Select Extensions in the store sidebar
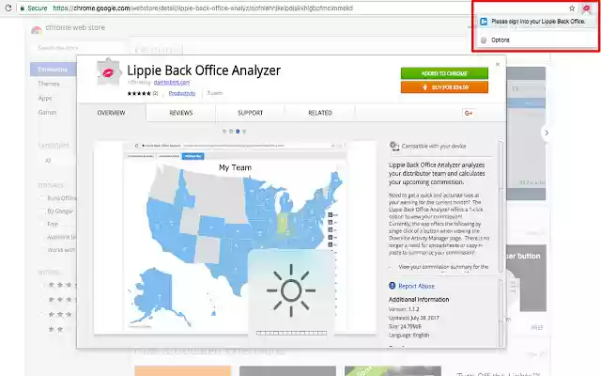This screenshot has width=601, height=376. coord(53,69)
